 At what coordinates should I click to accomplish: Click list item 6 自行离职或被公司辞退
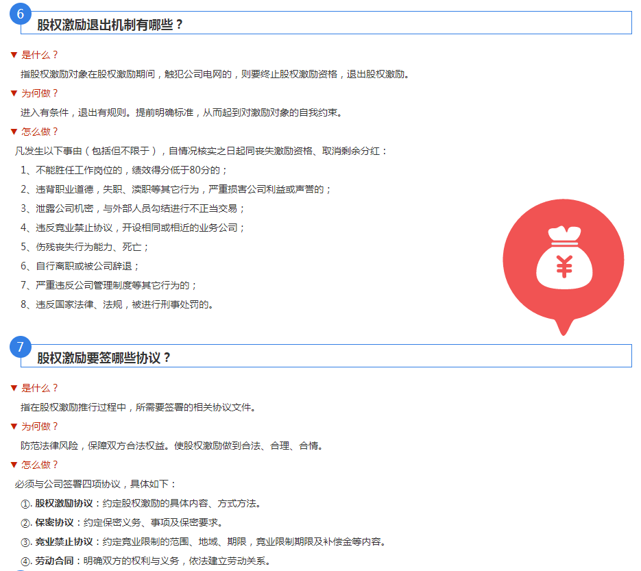click(80, 266)
